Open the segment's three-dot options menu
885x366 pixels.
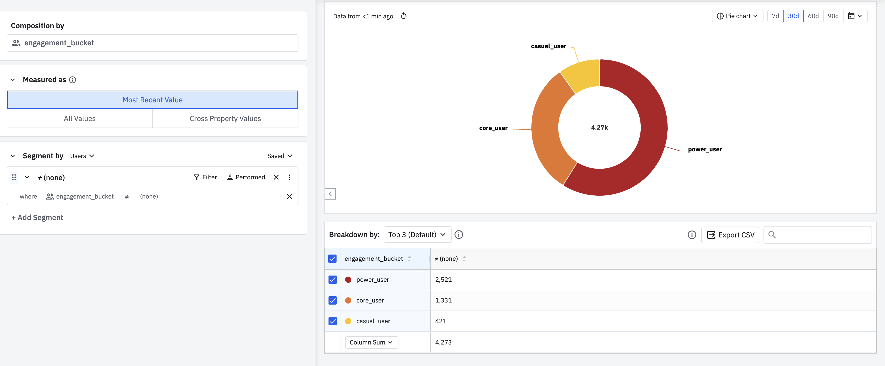point(289,177)
